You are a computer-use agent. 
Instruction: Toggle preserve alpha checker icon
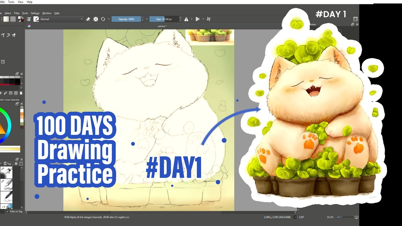(x=95, y=19)
